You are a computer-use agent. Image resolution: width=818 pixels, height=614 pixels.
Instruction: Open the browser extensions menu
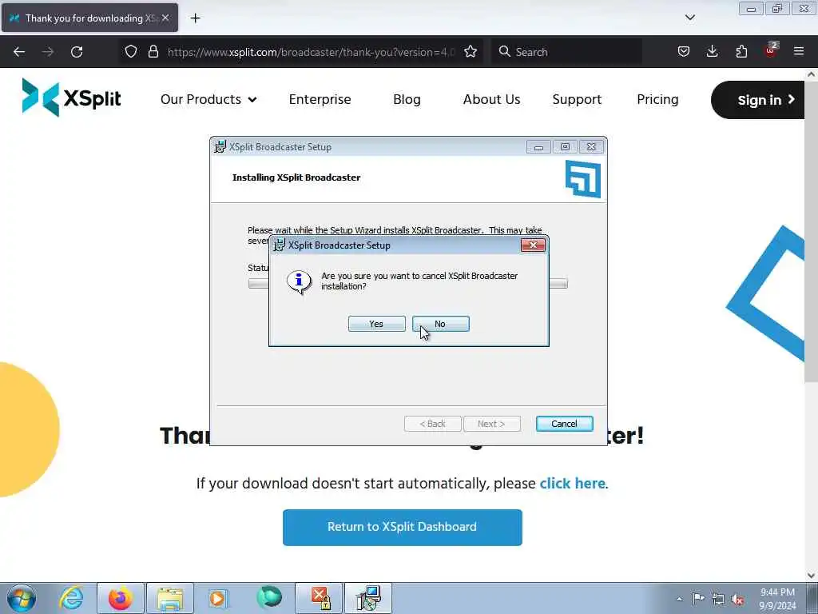[741, 52]
